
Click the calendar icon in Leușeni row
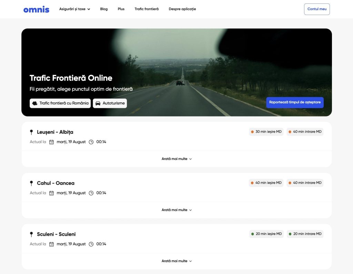[52, 142]
